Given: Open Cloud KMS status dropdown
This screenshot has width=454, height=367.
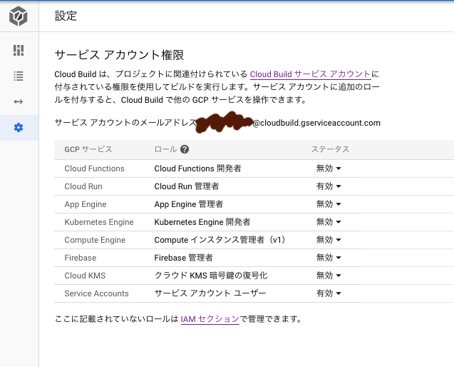Looking at the screenshot, I should click(x=329, y=276).
